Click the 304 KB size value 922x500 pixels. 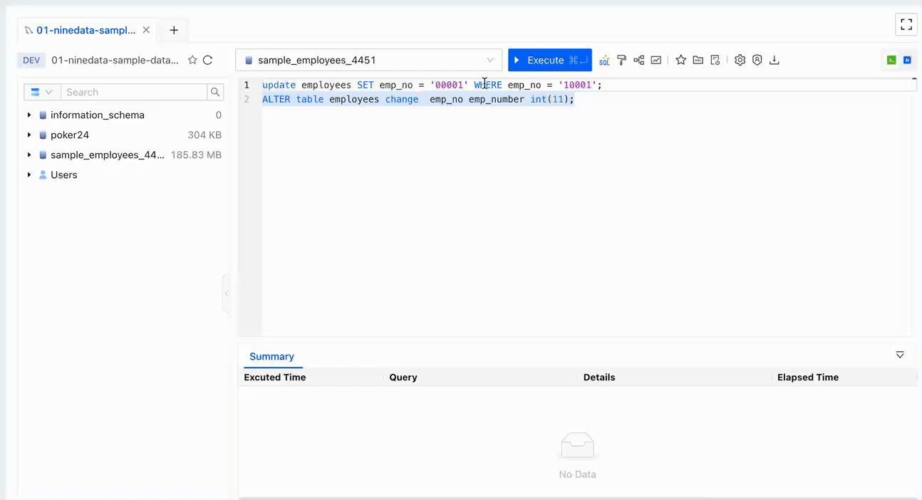(204, 135)
